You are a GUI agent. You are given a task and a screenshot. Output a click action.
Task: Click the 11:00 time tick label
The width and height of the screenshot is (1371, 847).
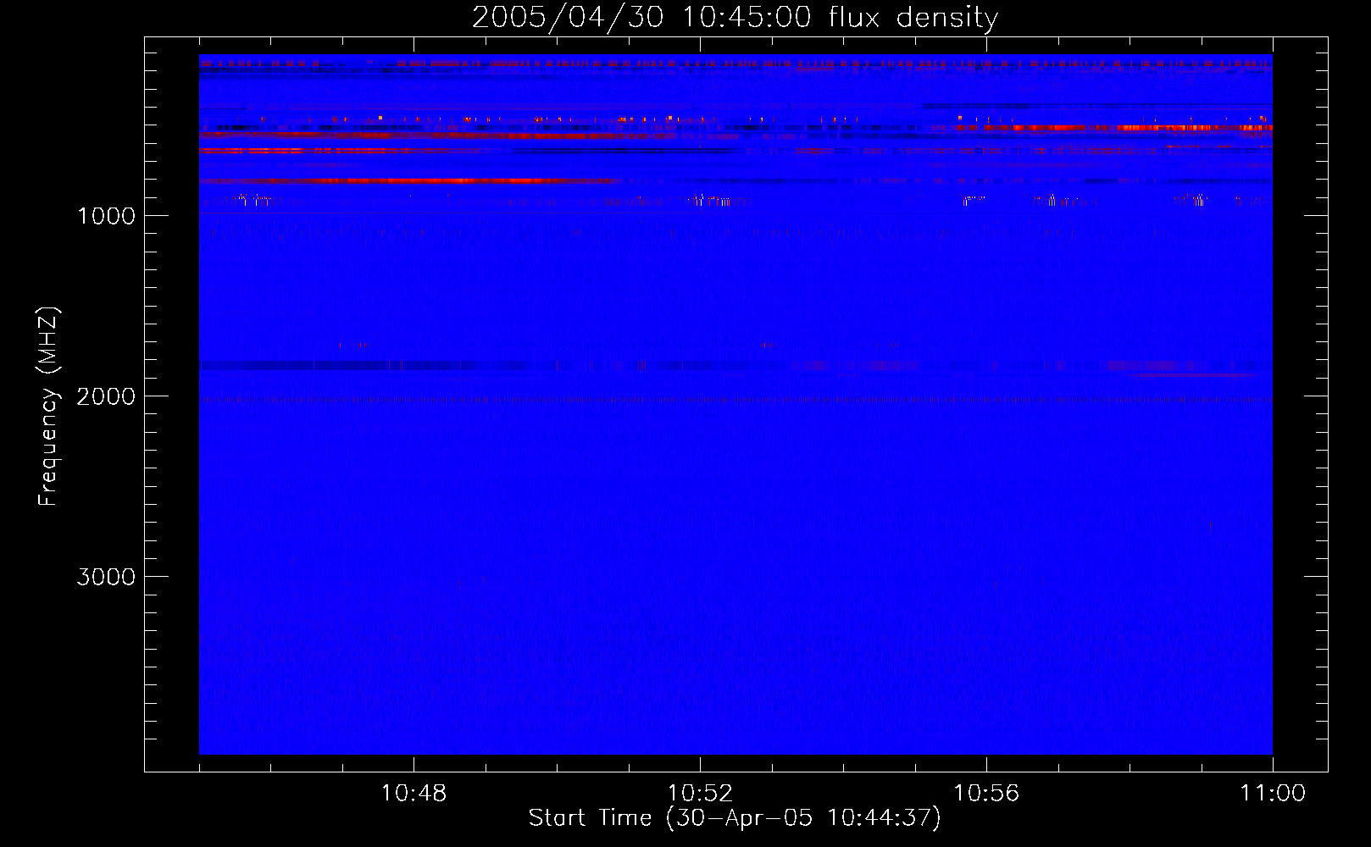point(1273,794)
